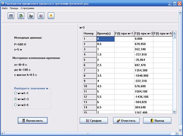Choose the w=w3=5 radio option
Image resolution: width=183 pixels, height=136 pixels.
(x=21, y=105)
